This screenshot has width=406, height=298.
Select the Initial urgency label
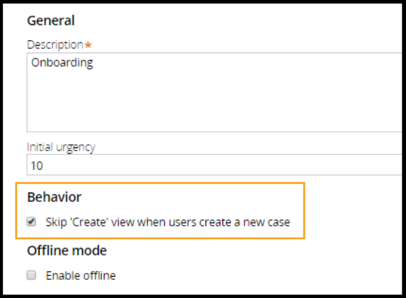pyautogui.click(x=61, y=147)
